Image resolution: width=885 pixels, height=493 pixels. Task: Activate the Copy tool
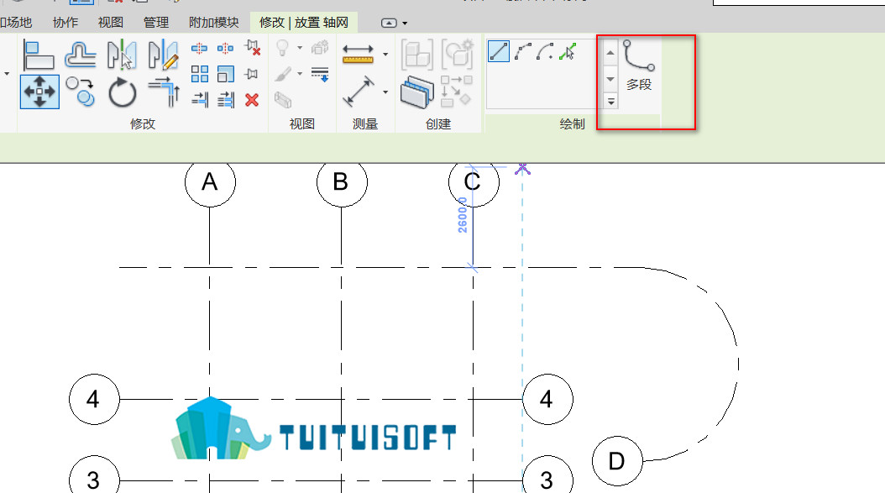80,92
